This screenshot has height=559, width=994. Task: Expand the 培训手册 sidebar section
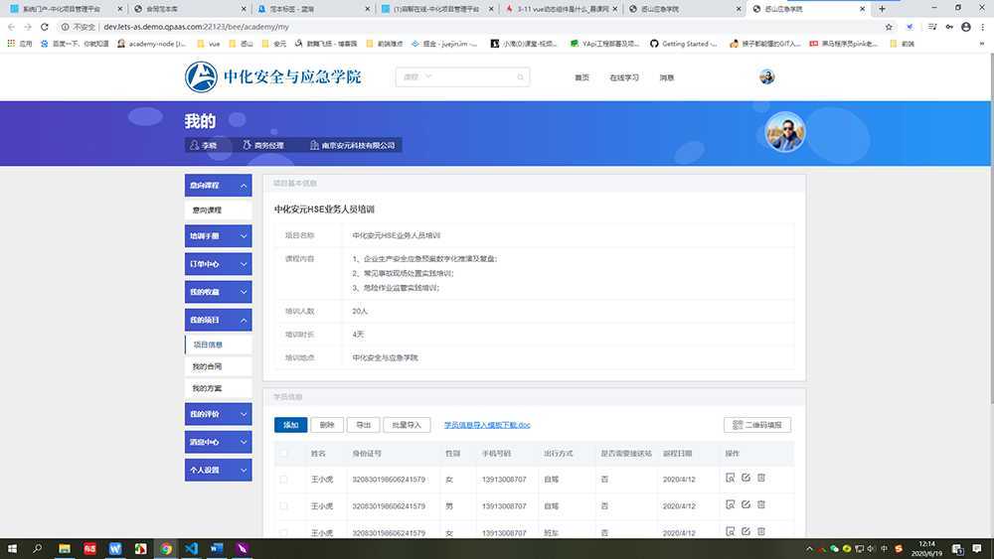(x=218, y=236)
